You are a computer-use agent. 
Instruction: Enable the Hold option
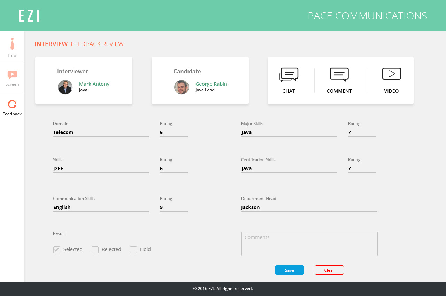pyautogui.click(x=133, y=249)
